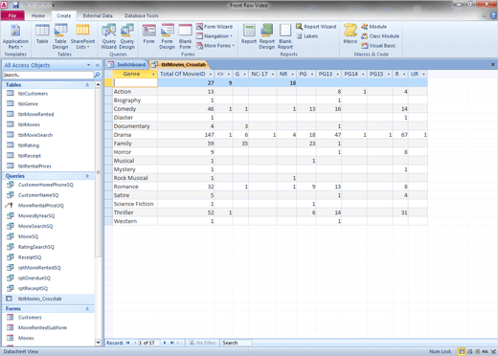Close the tblMovies_Crosstab document window
Screen dimensions: 498x356
493,65
